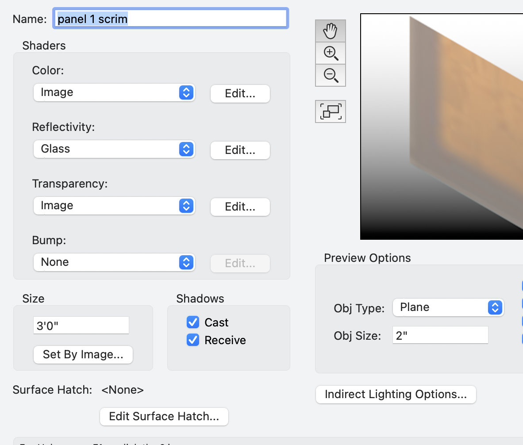Open the Reflectivity shader dropdown set to Glass

pyautogui.click(x=114, y=149)
